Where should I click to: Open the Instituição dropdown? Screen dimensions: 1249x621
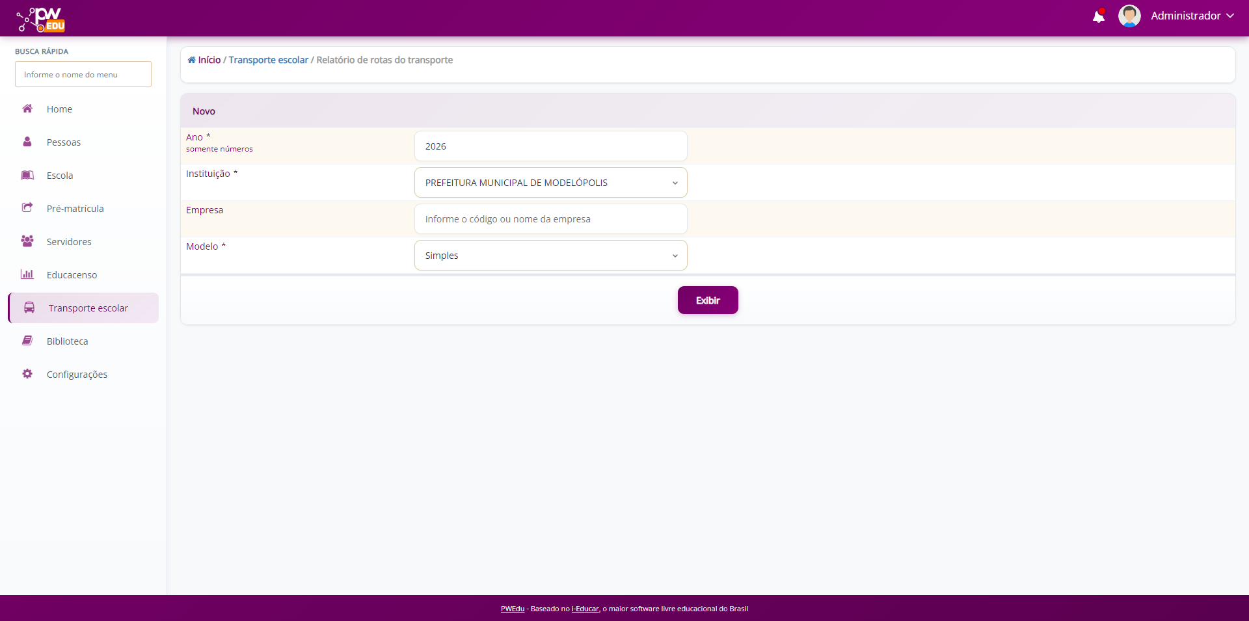550,183
